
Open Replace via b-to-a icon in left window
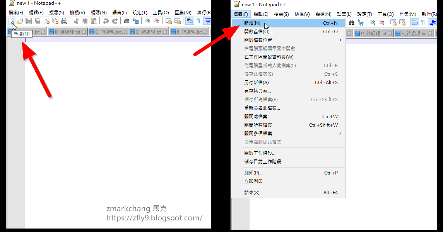[136, 21]
